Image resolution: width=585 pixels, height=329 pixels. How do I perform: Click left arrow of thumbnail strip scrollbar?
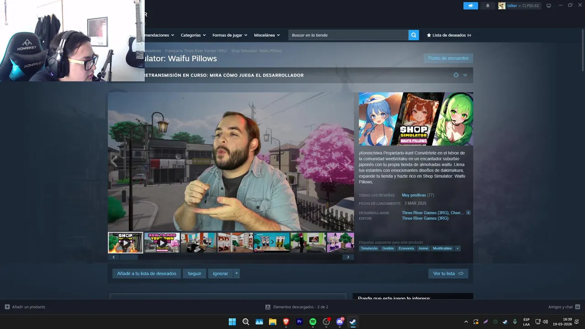coord(114,257)
